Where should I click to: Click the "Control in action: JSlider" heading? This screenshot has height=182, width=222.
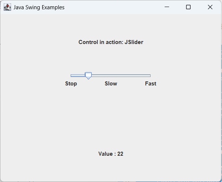[111, 42]
